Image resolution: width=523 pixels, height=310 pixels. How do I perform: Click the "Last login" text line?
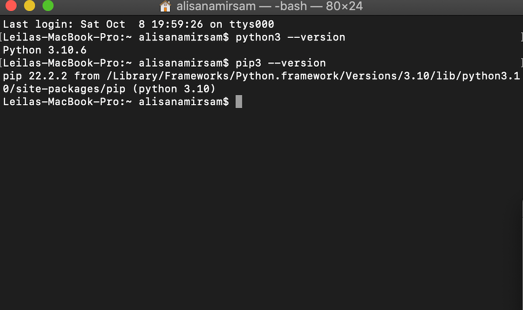[x=138, y=24]
